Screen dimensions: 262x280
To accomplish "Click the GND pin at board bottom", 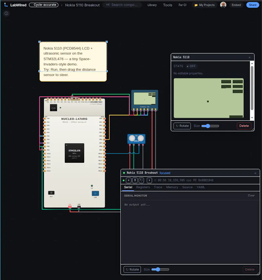I will click(79, 207).
